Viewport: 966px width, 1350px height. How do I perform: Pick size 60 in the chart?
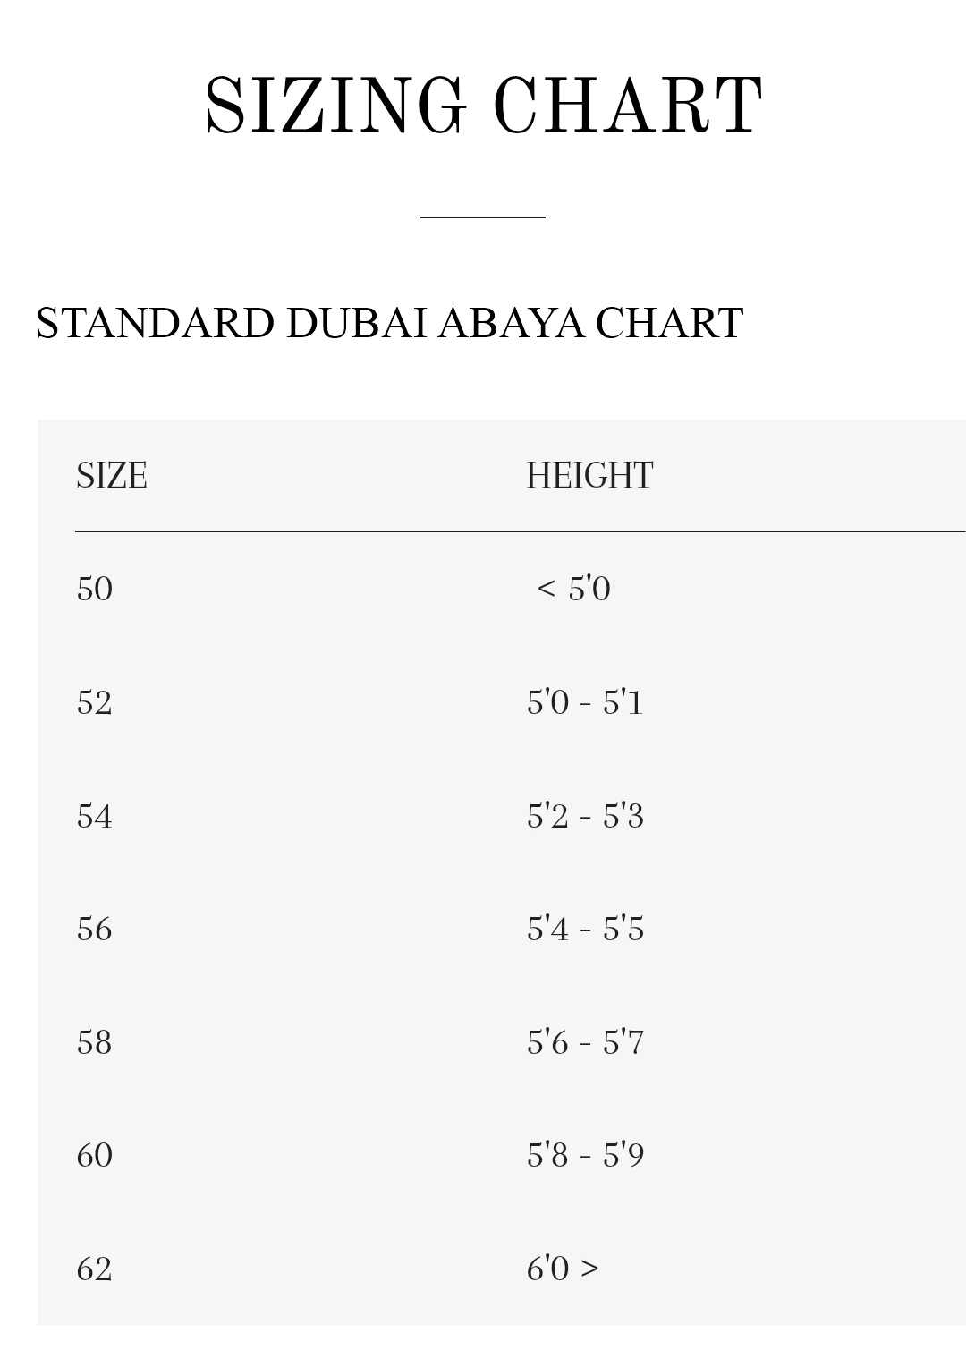(95, 1155)
